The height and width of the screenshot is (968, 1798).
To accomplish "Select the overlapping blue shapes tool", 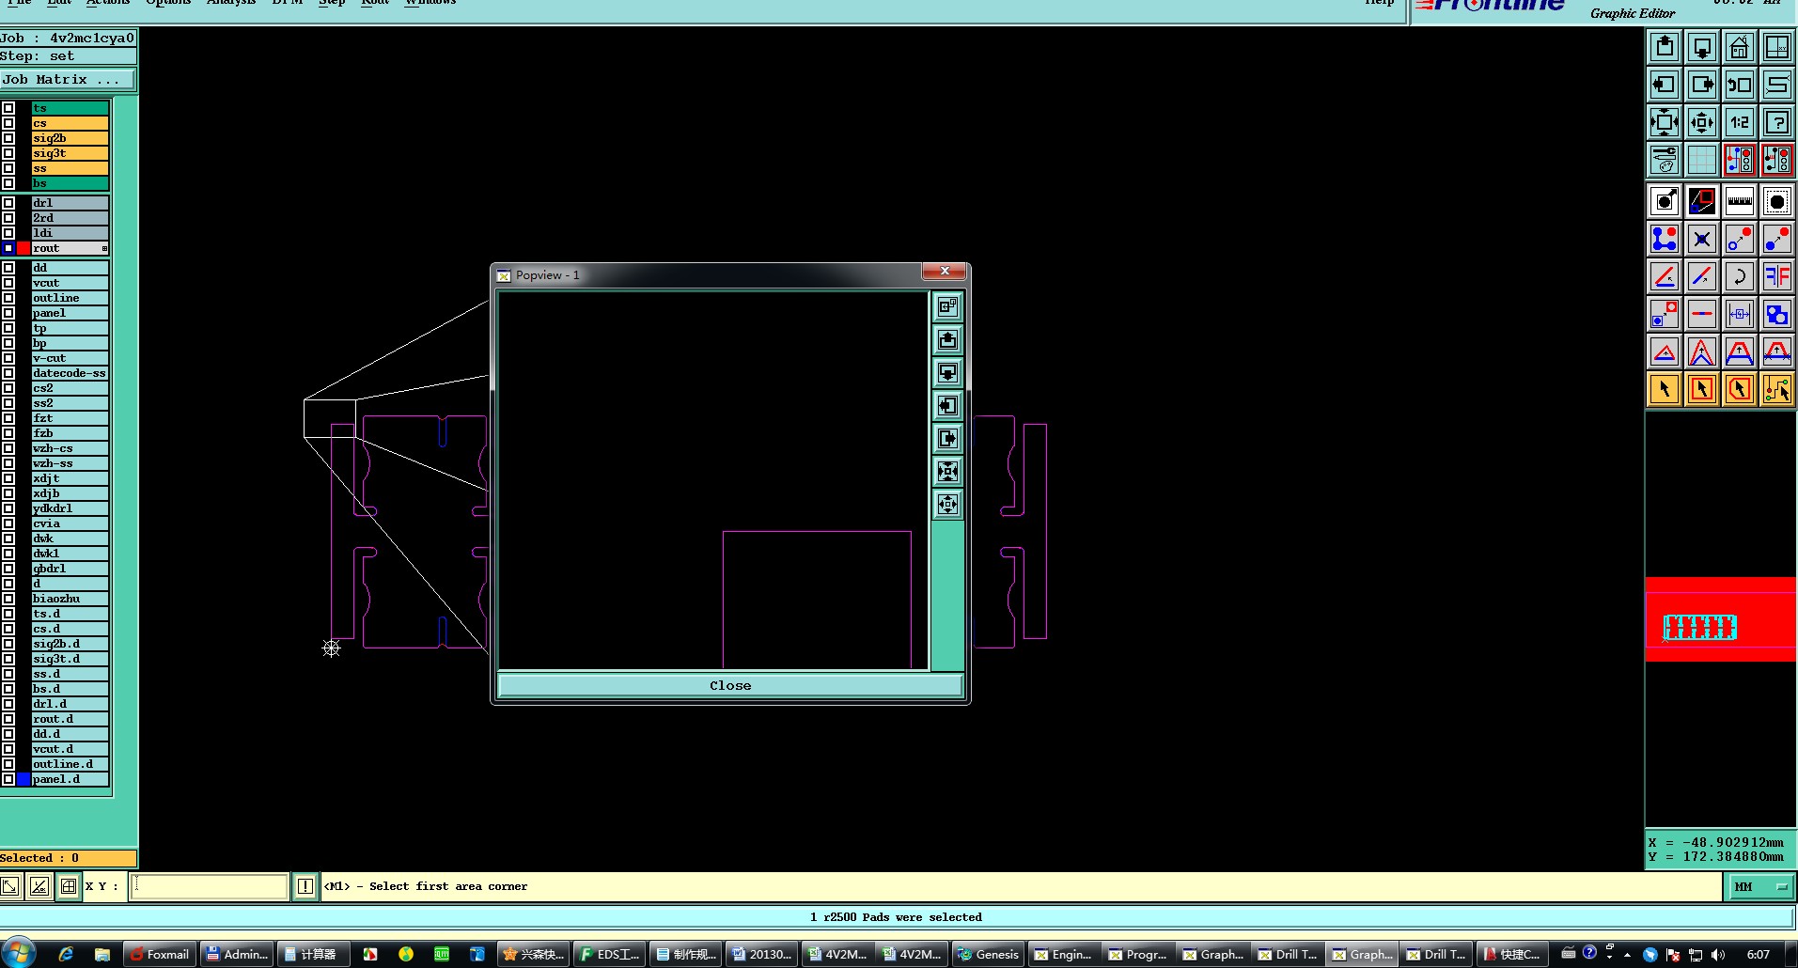I will click(x=1777, y=314).
